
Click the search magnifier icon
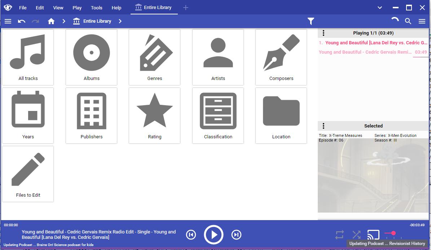coord(408,21)
